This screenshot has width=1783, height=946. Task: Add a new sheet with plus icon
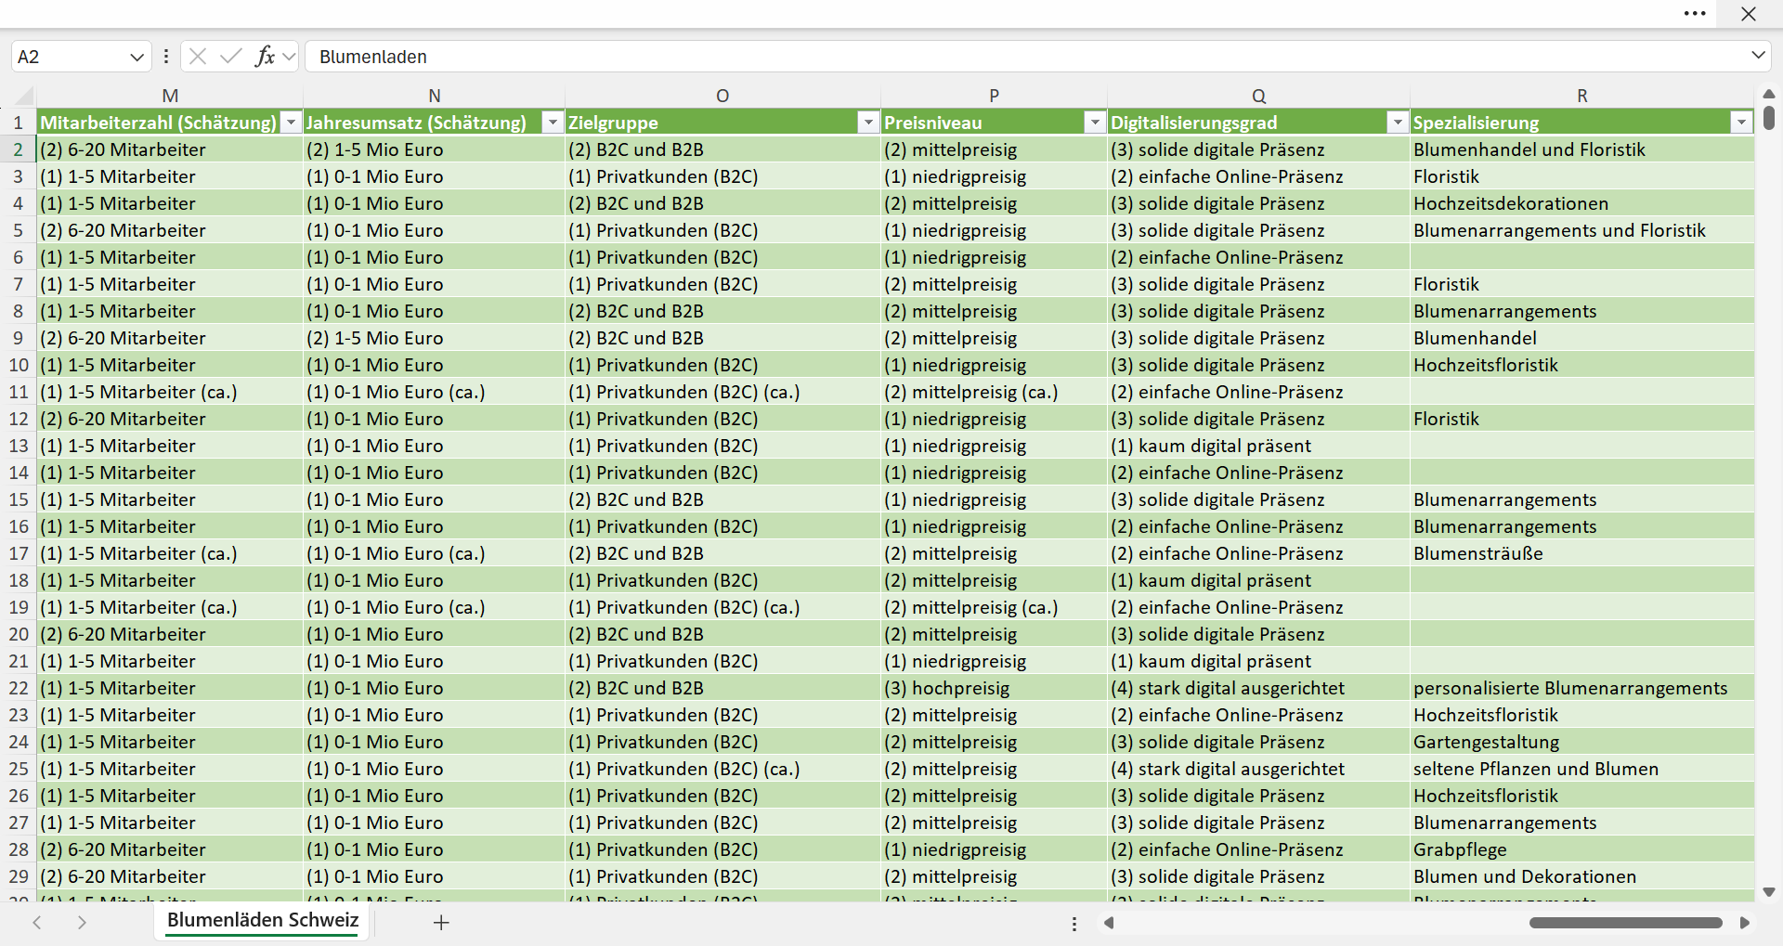point(441,923)
